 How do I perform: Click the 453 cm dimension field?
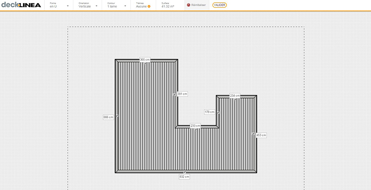[261, 135]
